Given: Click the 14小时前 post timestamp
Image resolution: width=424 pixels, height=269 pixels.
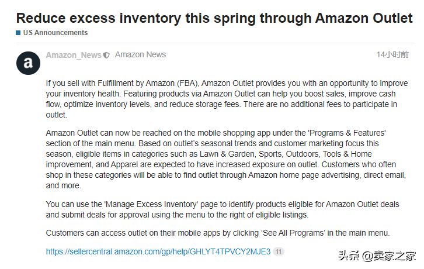Looking at the screenshot, I should click(x=392, y=55).
